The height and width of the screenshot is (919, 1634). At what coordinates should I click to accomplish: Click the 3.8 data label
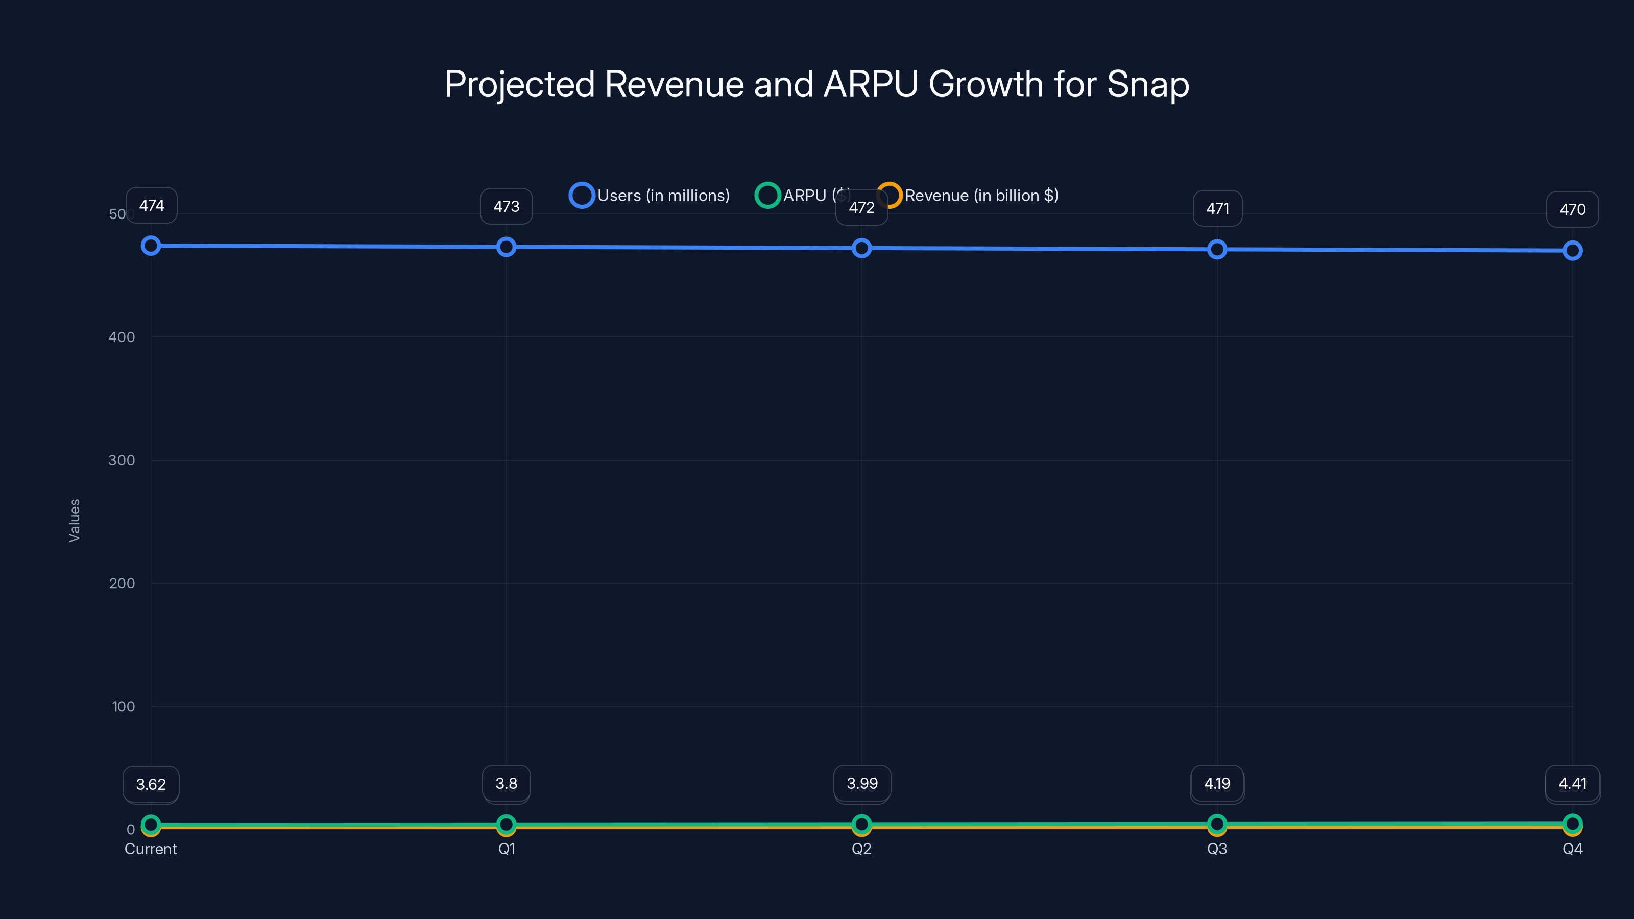tap(506, 783)
